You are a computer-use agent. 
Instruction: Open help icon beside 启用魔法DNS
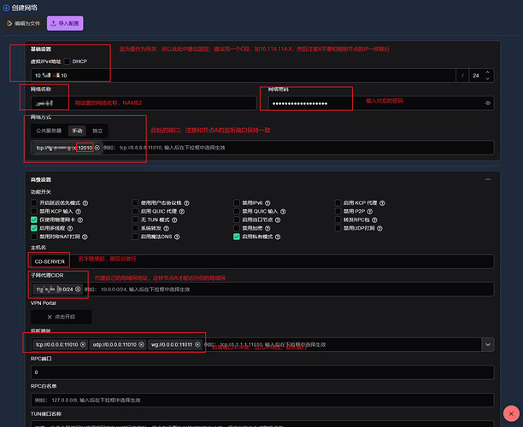tap(177, 237)
